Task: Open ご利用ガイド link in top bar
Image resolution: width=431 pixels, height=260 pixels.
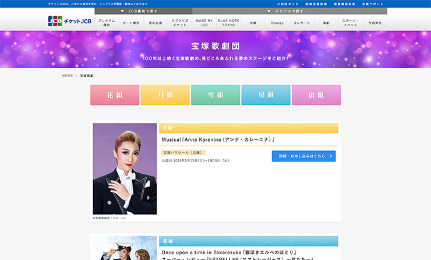Action: pyautogui.click(x=288, y=4)
